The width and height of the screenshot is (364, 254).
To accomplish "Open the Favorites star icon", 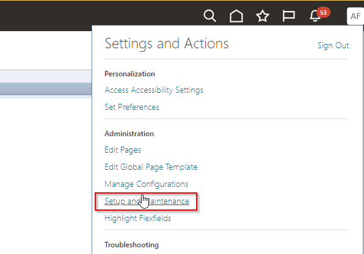I will tap(263, 16).
